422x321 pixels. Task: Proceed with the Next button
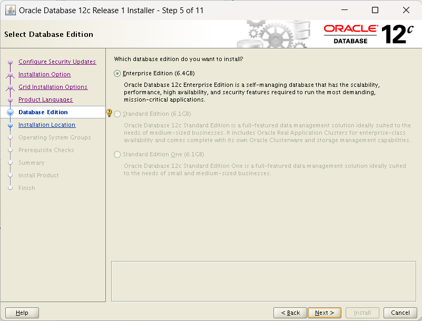[x=325, y=313]
